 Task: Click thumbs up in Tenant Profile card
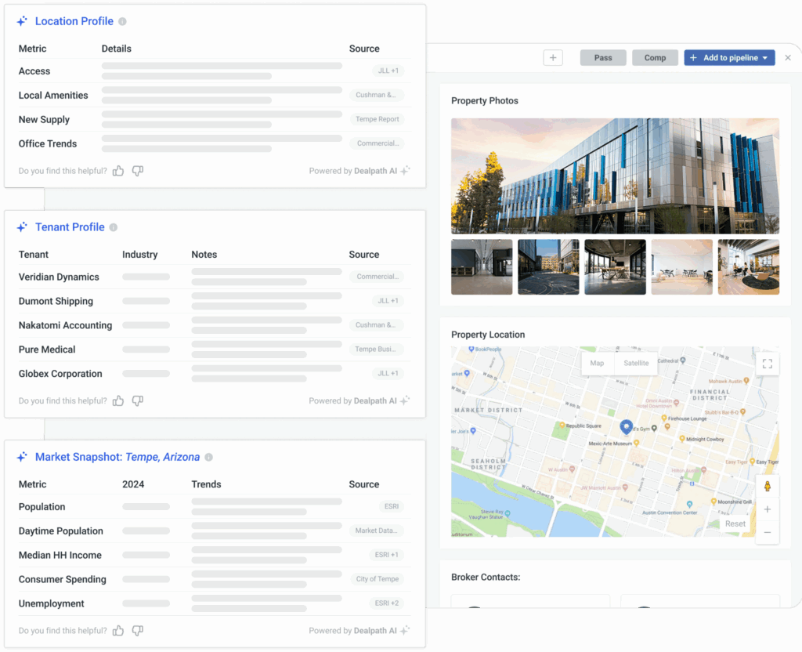(x=118, y=400)
